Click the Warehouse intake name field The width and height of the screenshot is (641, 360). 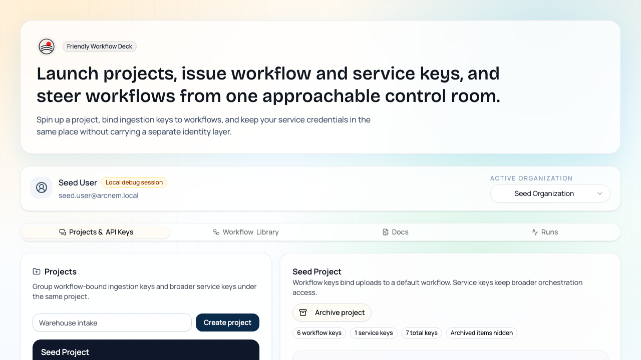tap(112, 322)
